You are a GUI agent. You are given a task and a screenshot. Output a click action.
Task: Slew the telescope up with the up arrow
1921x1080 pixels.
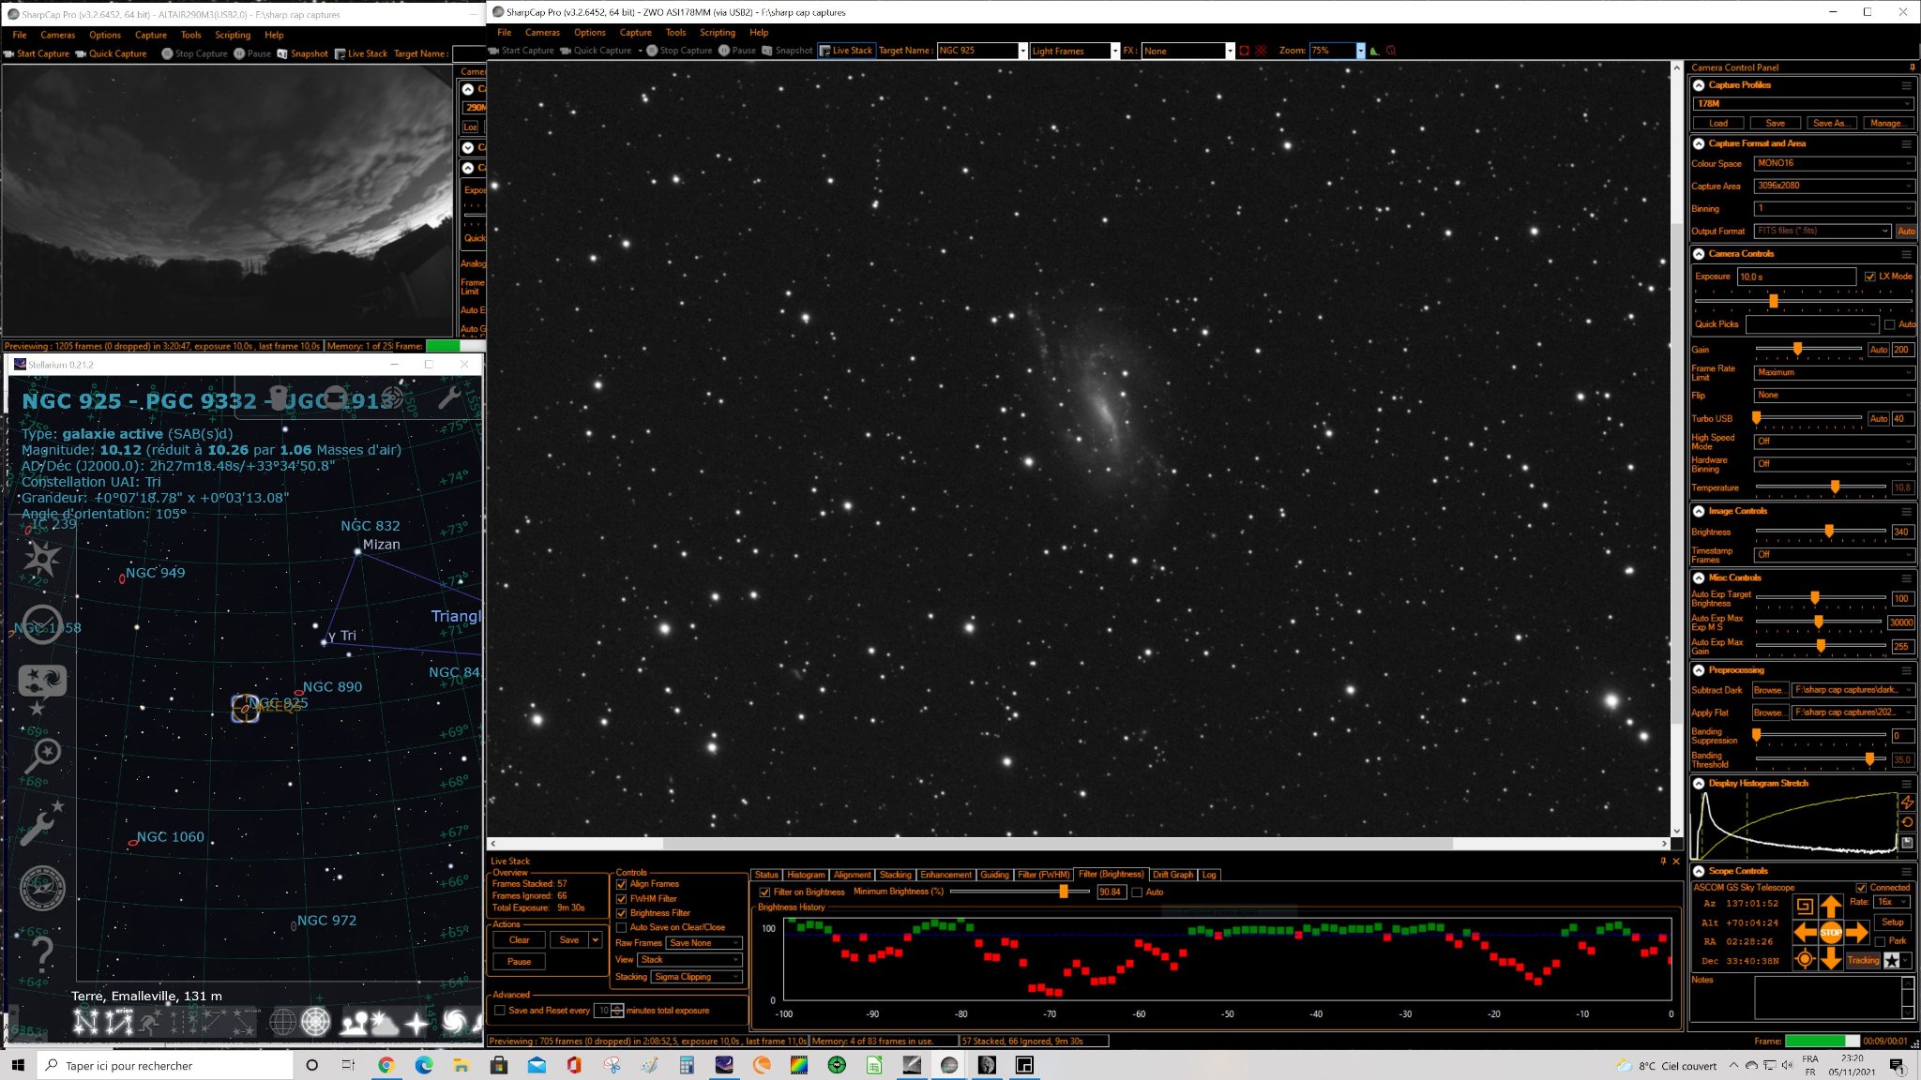pos(1830,906)
